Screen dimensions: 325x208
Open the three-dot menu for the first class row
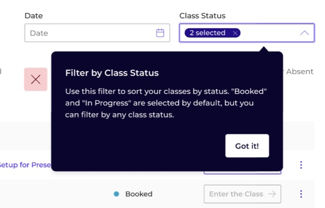301,165
